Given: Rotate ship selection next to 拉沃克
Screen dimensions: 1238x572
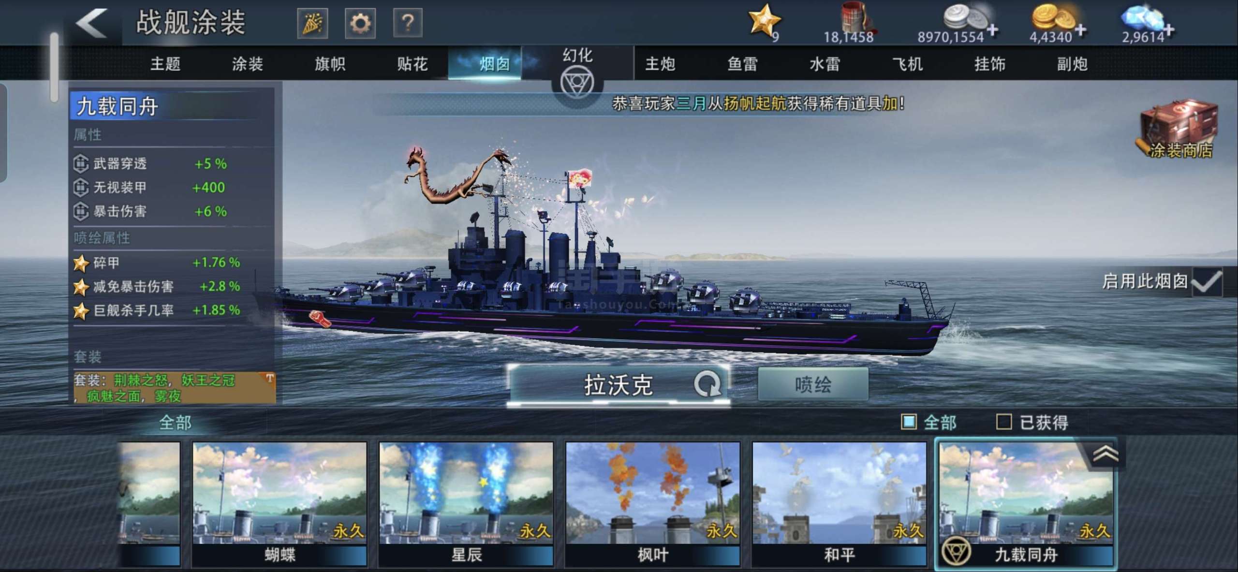Looking at the screenshot, I should pyautogui.click(x=707, y=385).
